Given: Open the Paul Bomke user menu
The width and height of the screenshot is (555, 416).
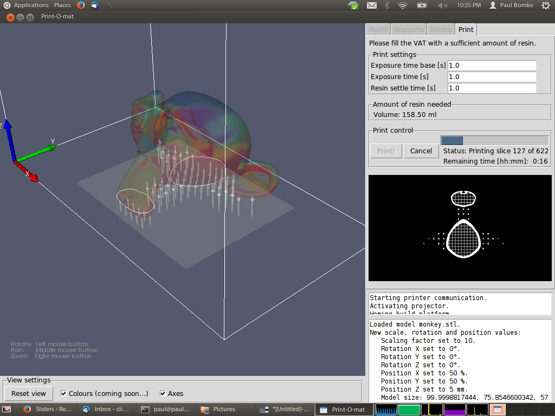Looking at the screenshot, I should coord(512,5).
